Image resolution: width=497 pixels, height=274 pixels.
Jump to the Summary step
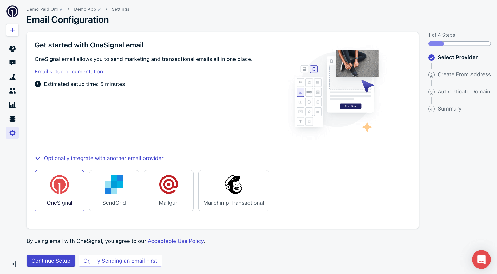(x=449, y=109)
